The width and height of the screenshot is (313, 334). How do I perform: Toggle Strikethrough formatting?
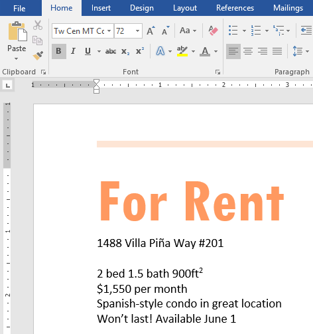[x=111, y=51]
